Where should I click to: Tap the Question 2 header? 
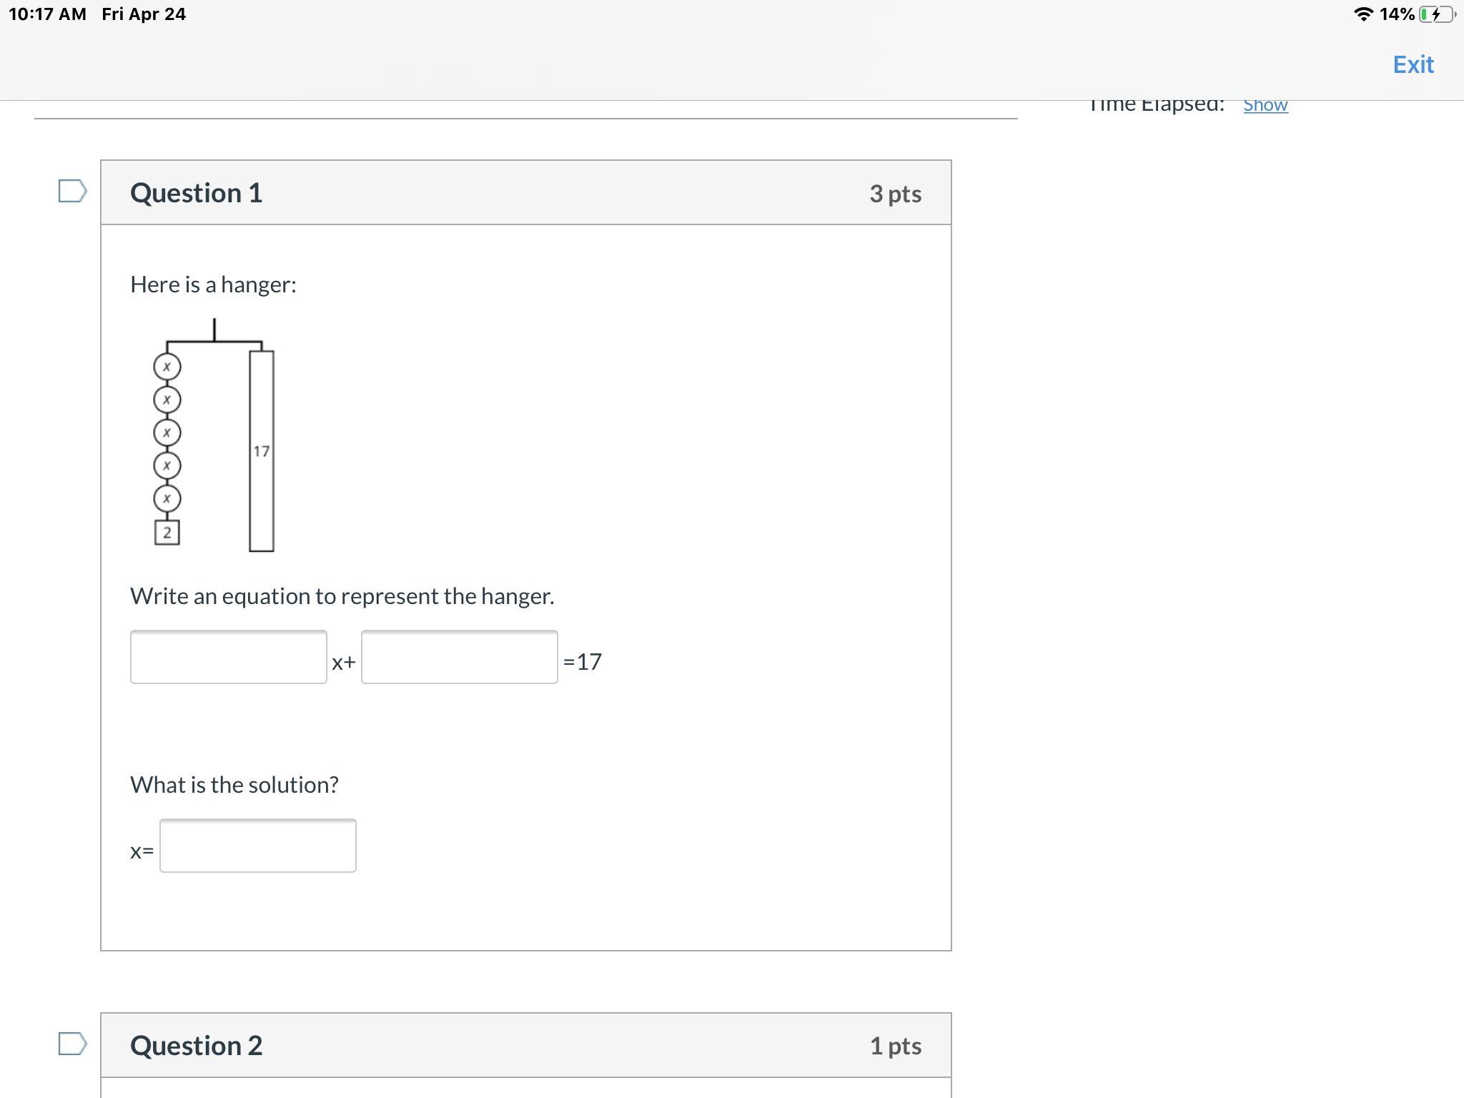[x=196, y=1046]
